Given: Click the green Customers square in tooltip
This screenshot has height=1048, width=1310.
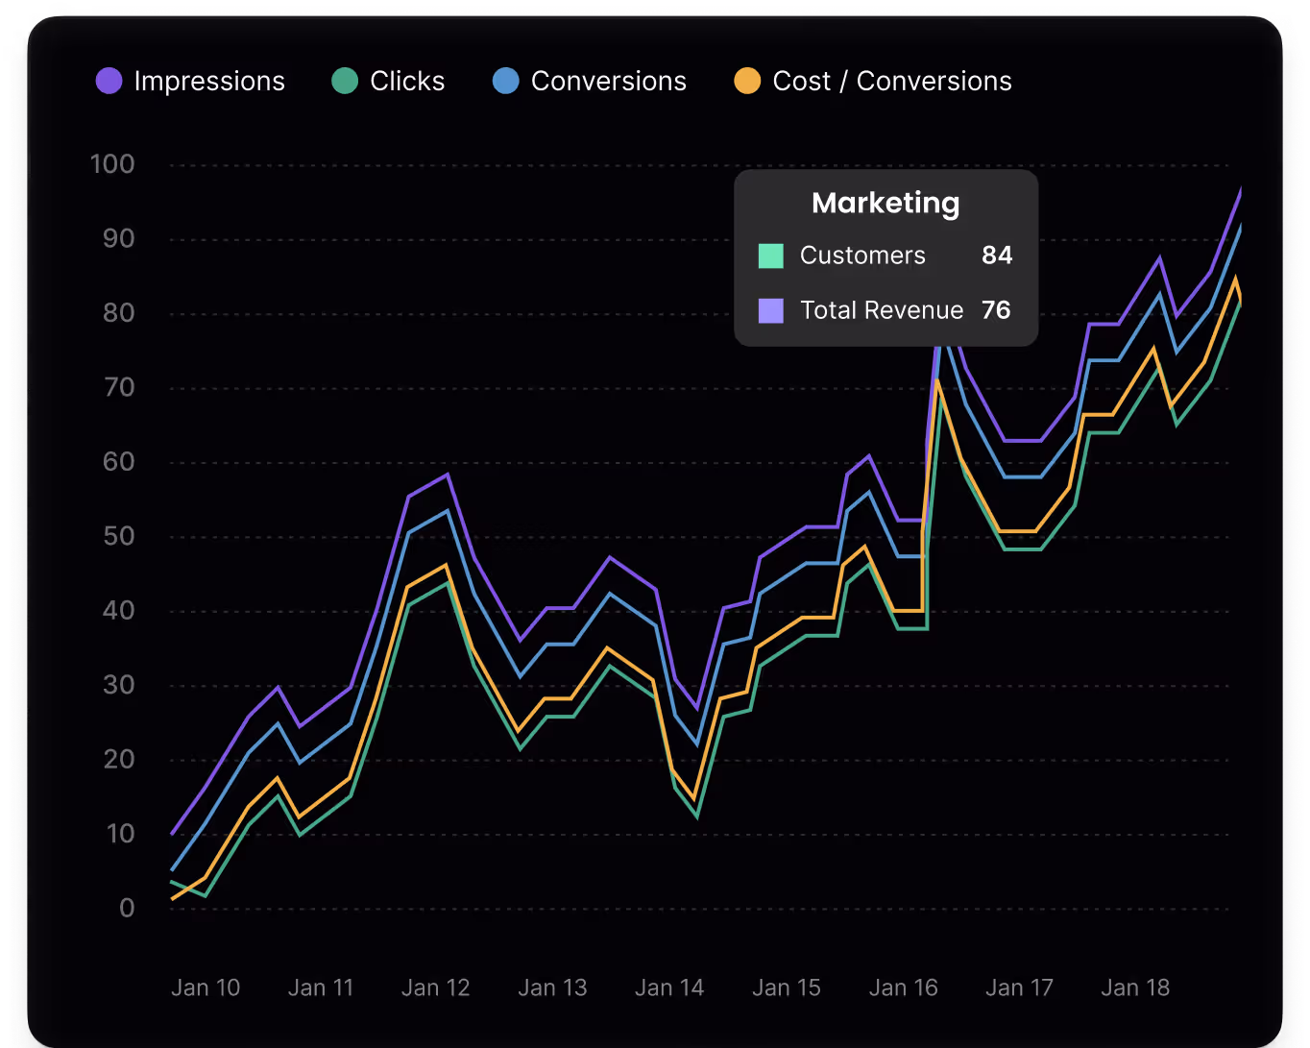Looking at the screenshot, I should pyautogui.click(x=771, y=256).
